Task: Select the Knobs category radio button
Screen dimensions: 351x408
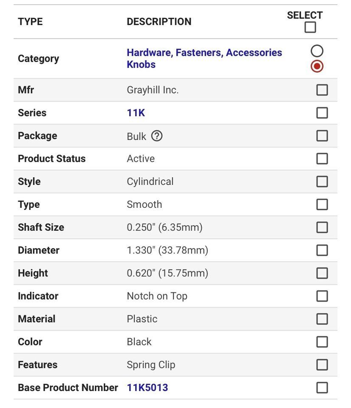Action: tap(317, 66)
